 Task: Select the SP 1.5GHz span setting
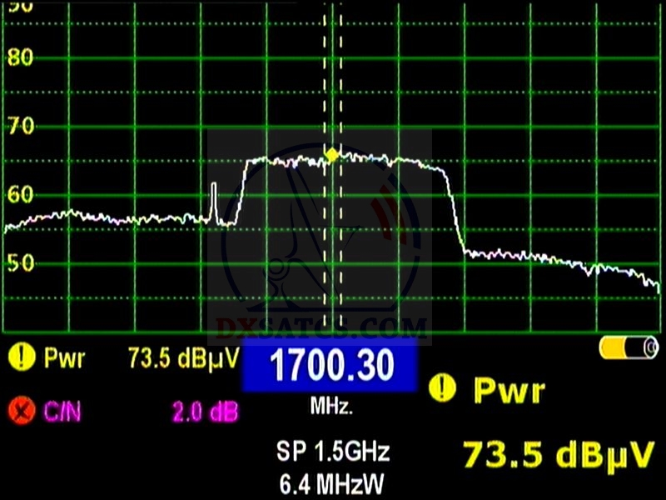tap(332, 452)
